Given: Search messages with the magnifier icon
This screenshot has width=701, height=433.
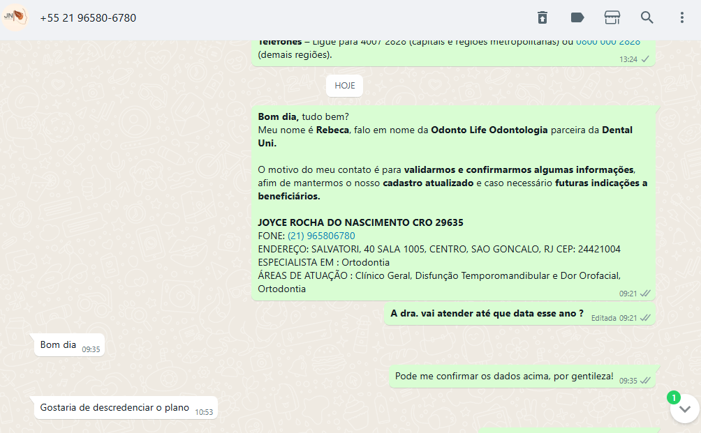Looking at the screenshot, I should coord(647,17).
